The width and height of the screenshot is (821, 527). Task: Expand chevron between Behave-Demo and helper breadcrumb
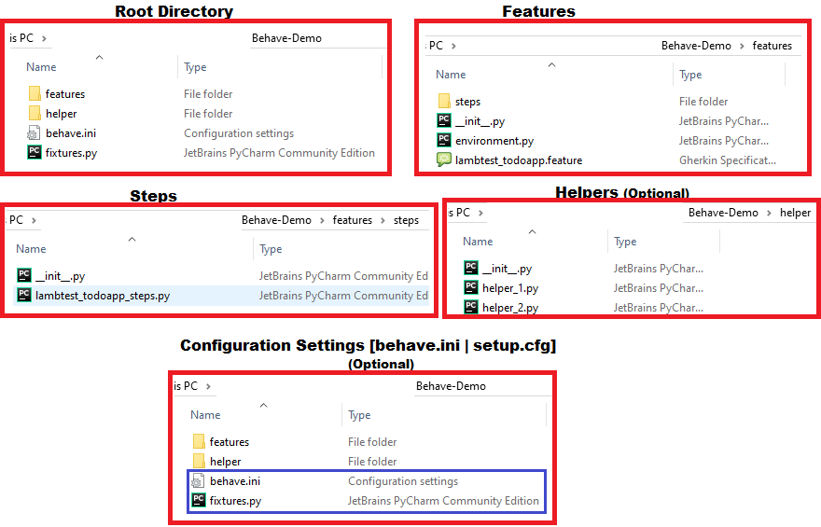(x=769, y=213)
